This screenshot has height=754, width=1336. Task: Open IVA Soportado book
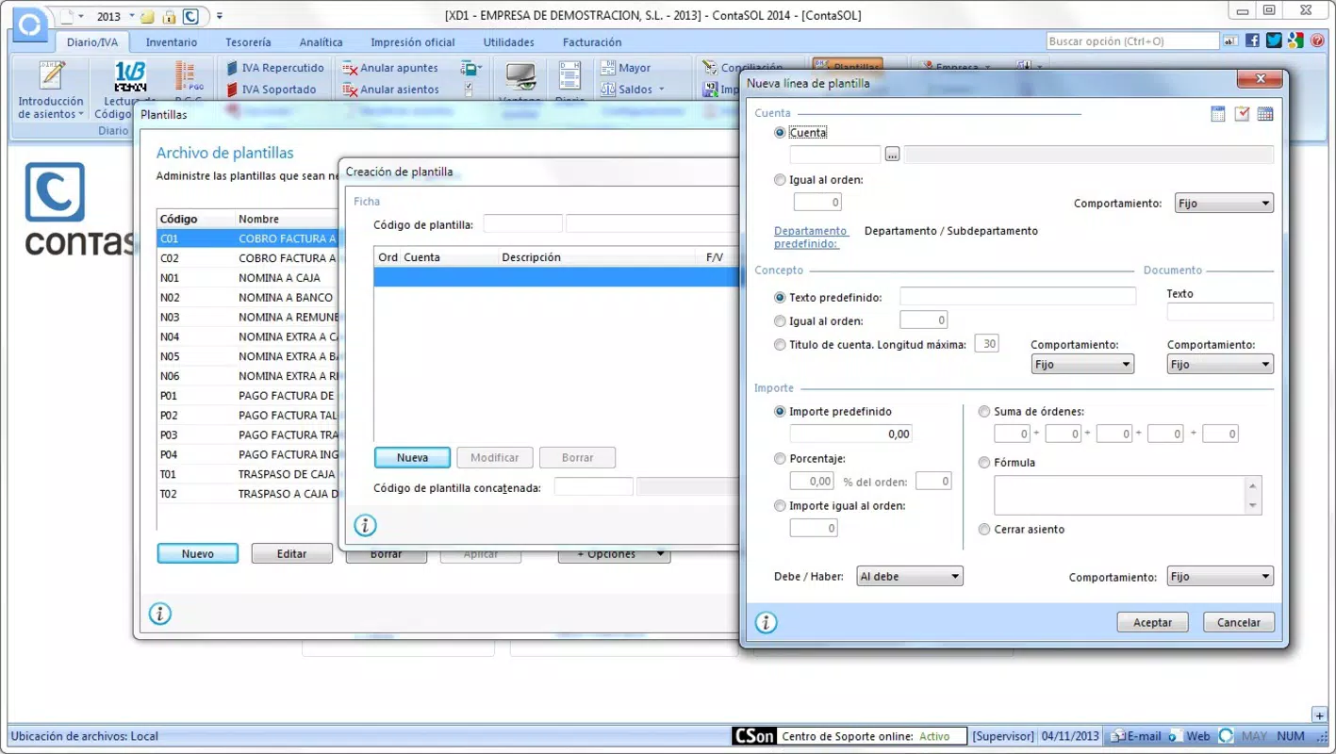[x=271, y=90]
